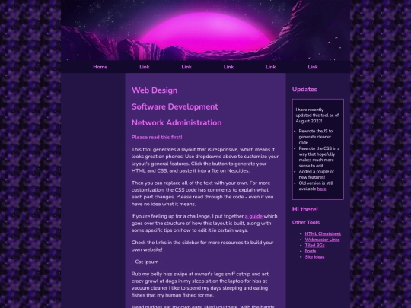
Task: Open the Tiled BGs link
Action: tap(314, 245)
